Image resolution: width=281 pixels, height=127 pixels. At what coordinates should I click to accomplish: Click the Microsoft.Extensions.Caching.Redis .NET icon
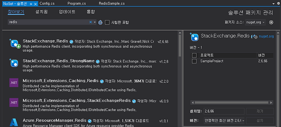click(x=14, y=83)
